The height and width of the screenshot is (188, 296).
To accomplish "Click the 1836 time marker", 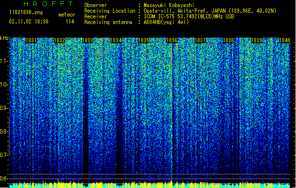I will click(x=172, y=40).
